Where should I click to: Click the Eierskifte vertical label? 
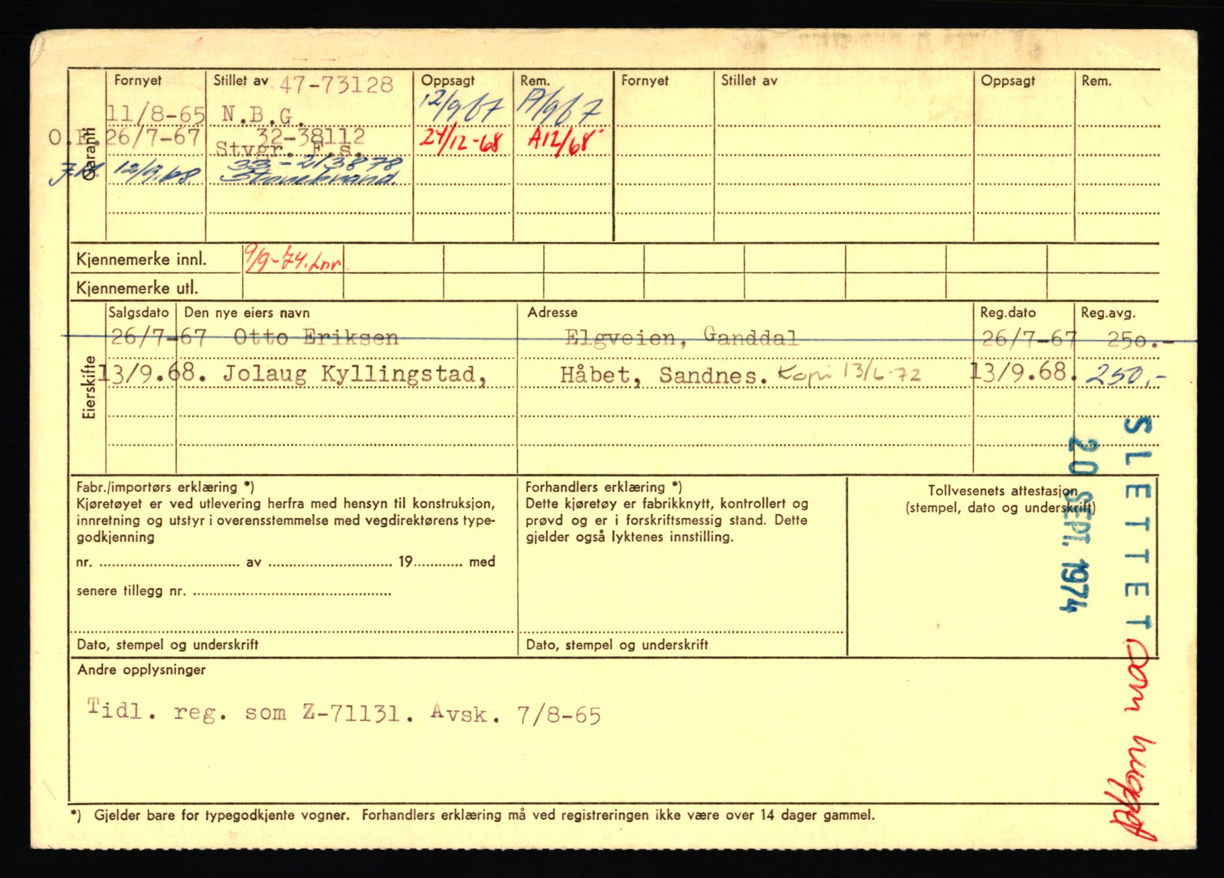[90, 387]
